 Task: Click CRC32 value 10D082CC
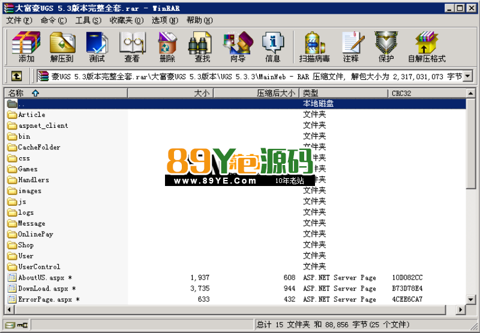pyautogui.click(x=407, y=278)
